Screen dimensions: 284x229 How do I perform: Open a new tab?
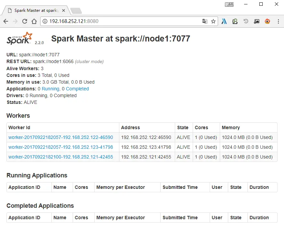coord(76,11)
